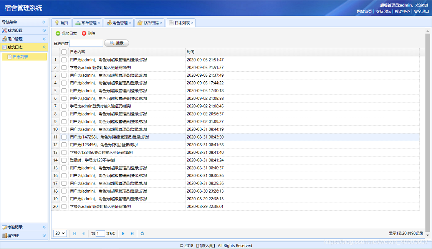Select the log dated 2020-08-30 23:26:13
This screenshot has height=249, width=432.
click(205, 191)
